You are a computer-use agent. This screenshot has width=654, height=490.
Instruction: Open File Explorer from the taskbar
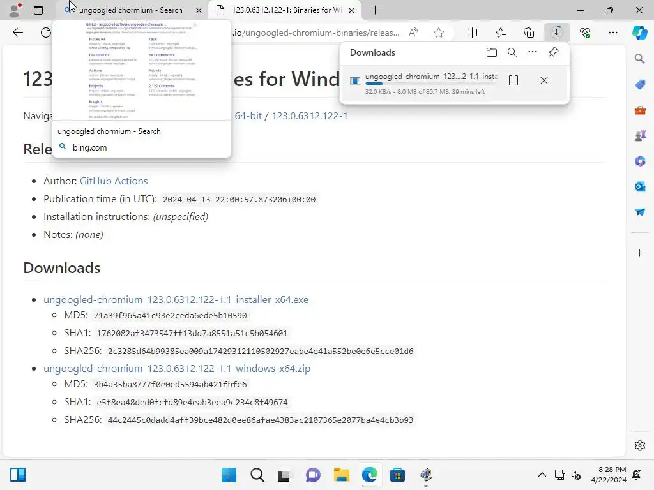coord(341,475)
